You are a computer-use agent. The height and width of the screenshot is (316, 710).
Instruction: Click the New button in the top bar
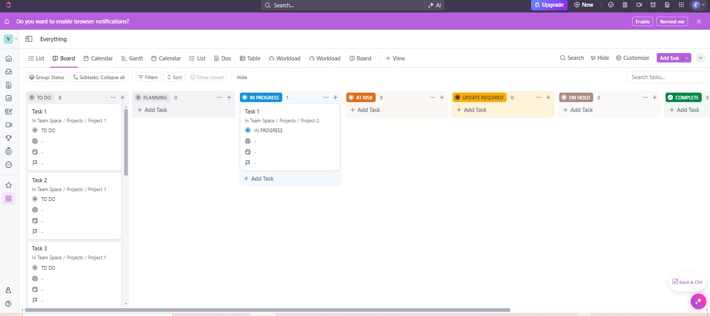tap(584, 5)
